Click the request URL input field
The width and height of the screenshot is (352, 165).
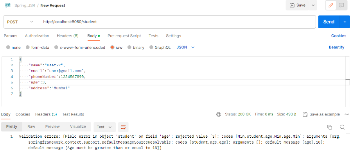[x=177, y=22]
